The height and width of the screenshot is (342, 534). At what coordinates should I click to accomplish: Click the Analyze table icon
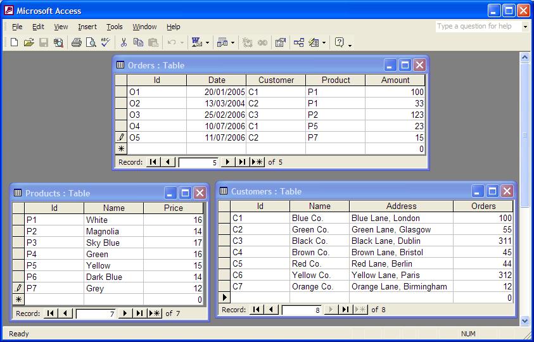point(222,42)
